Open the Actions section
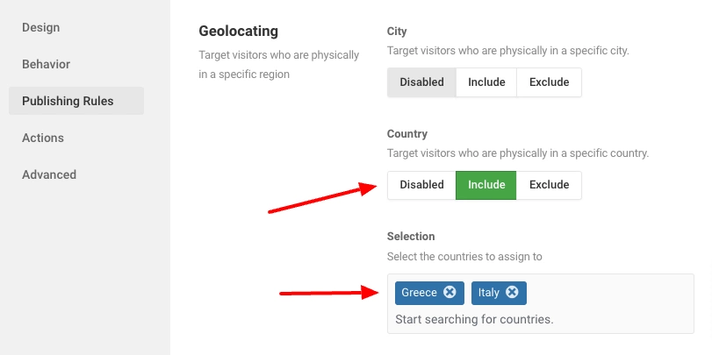This screenshot has height=355, width=712. tap(43, 138)
